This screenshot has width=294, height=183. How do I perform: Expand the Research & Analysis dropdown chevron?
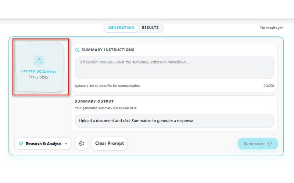(66, 144)
